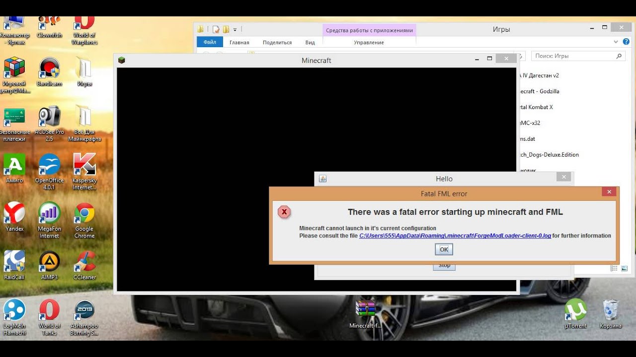Open the ForgeModLoader-client-0.log file link

pyautogui.click(x=455, y=236)
